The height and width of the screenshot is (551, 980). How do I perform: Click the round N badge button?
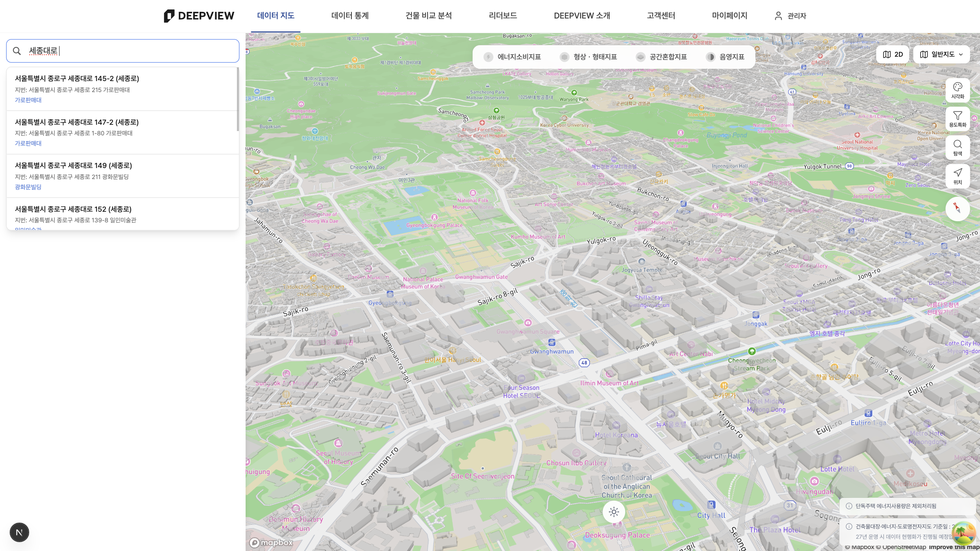click(x=19, y=533)
